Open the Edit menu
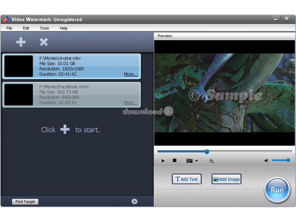The image size is (296, 222). (26, 28)
